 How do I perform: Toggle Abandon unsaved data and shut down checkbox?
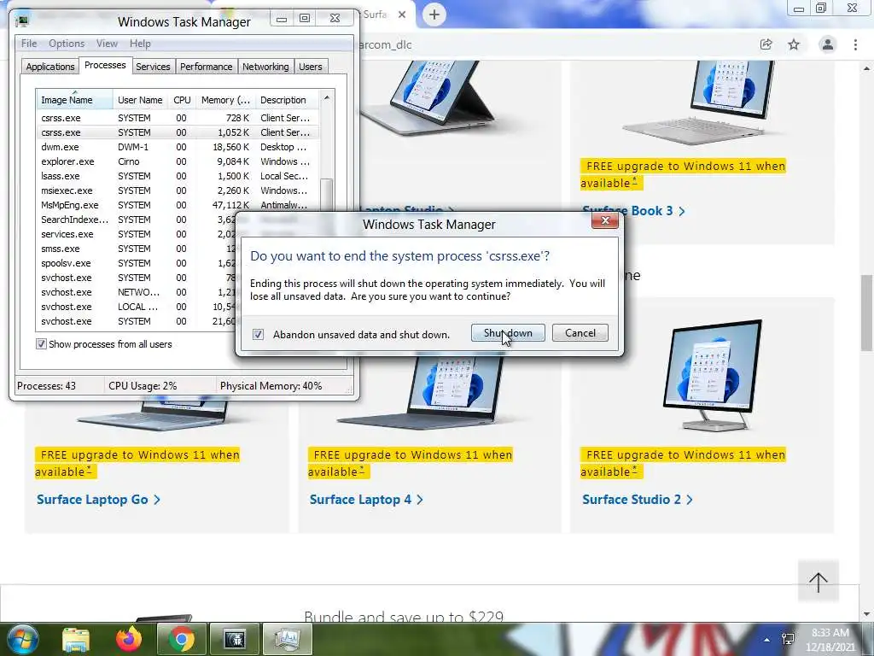coord(258,334)
